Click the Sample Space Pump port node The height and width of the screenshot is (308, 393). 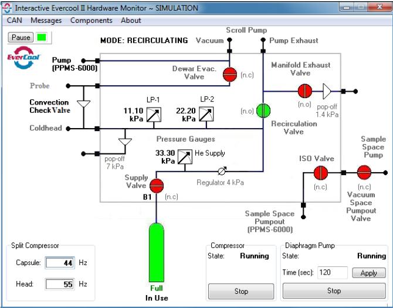(385, 173)
